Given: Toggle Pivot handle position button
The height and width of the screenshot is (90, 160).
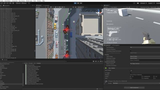Looking at the screenshot, I should click(x=18, y=3).
